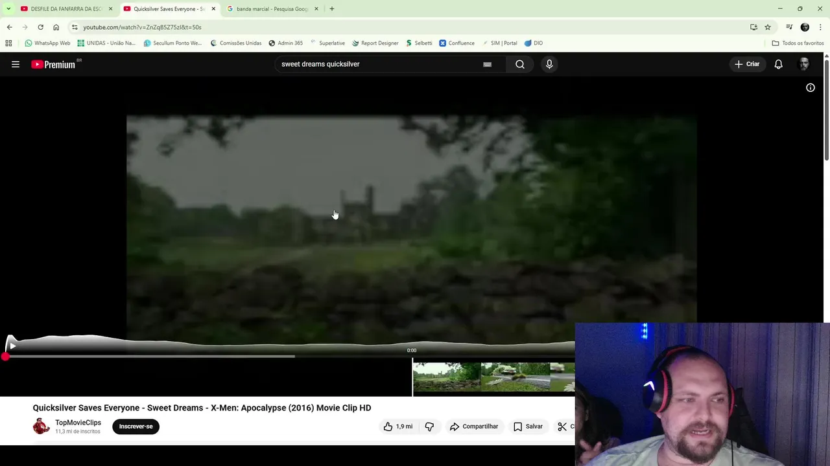830x466 pixels.
Task: Go back in browser history
Action: click(x=9, y=27)
